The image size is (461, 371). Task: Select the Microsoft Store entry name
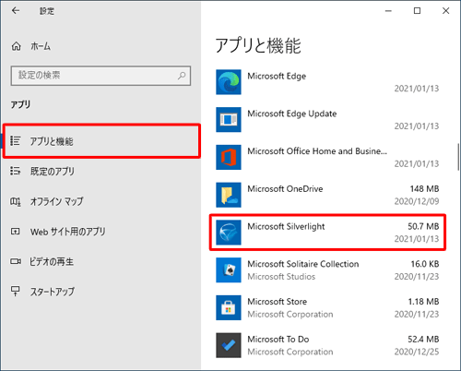(278, 302)
